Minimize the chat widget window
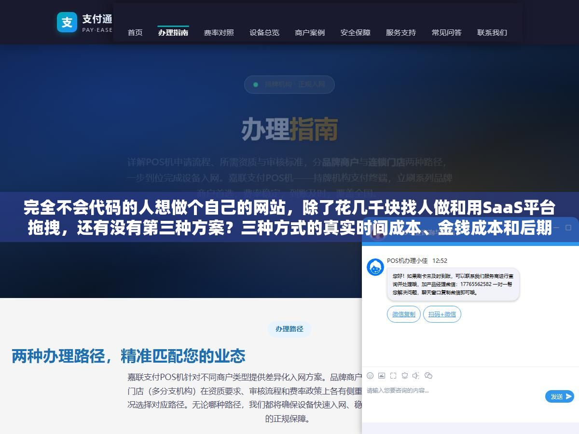Screen dimensions: 579x434 tap(556, 228)
